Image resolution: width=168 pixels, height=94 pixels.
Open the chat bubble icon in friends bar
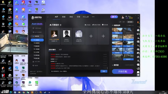[x=138, y=75]
